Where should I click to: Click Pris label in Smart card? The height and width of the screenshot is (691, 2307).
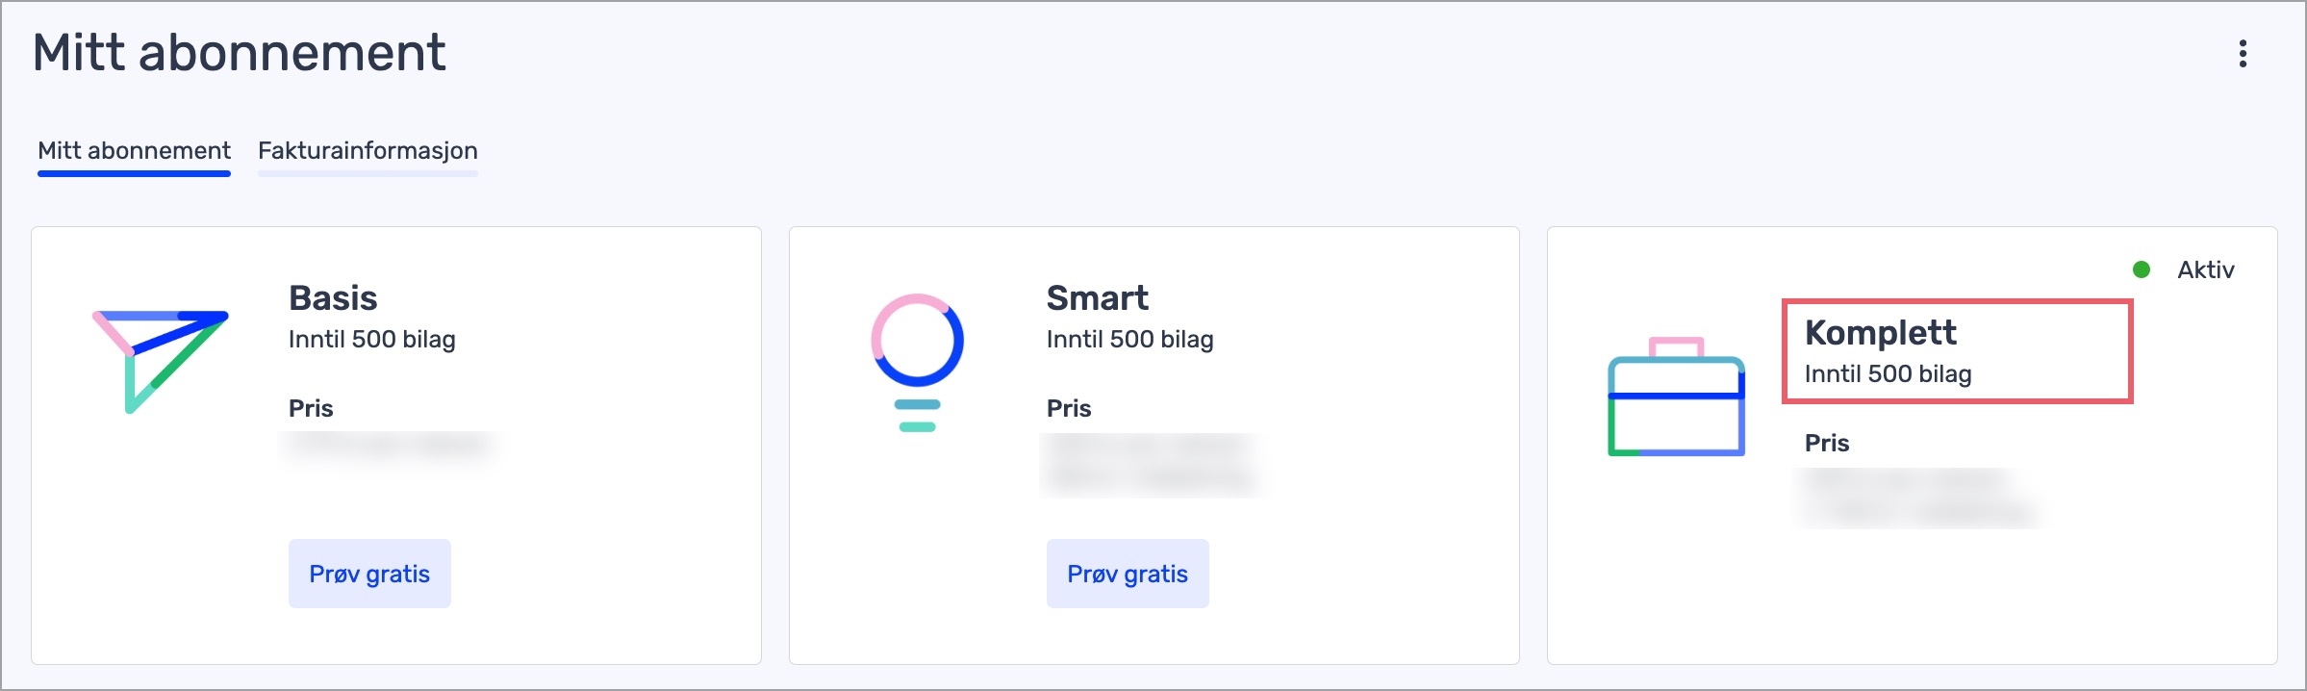[1069, 408]
